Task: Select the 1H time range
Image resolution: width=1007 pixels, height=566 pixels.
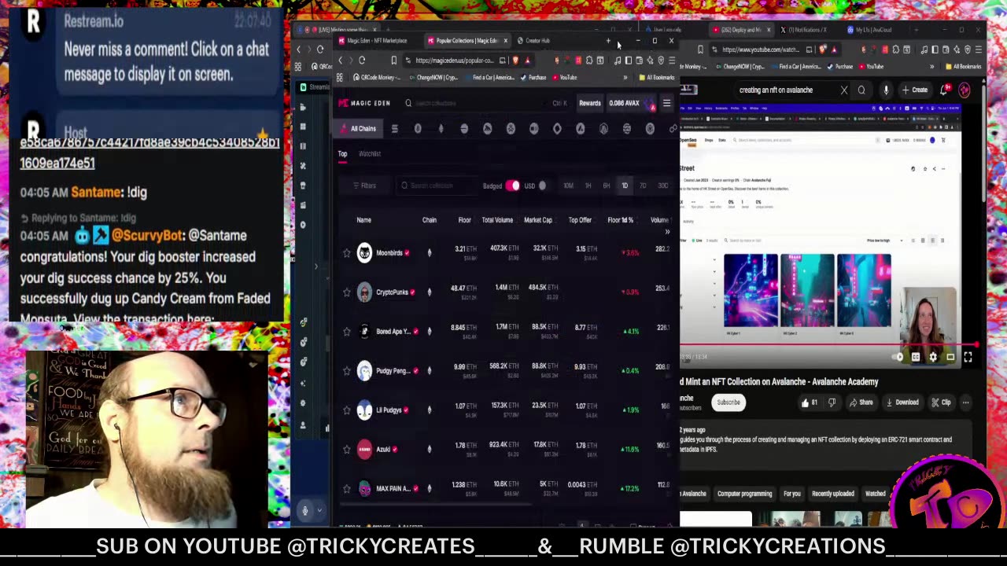Action: point(588,186)
